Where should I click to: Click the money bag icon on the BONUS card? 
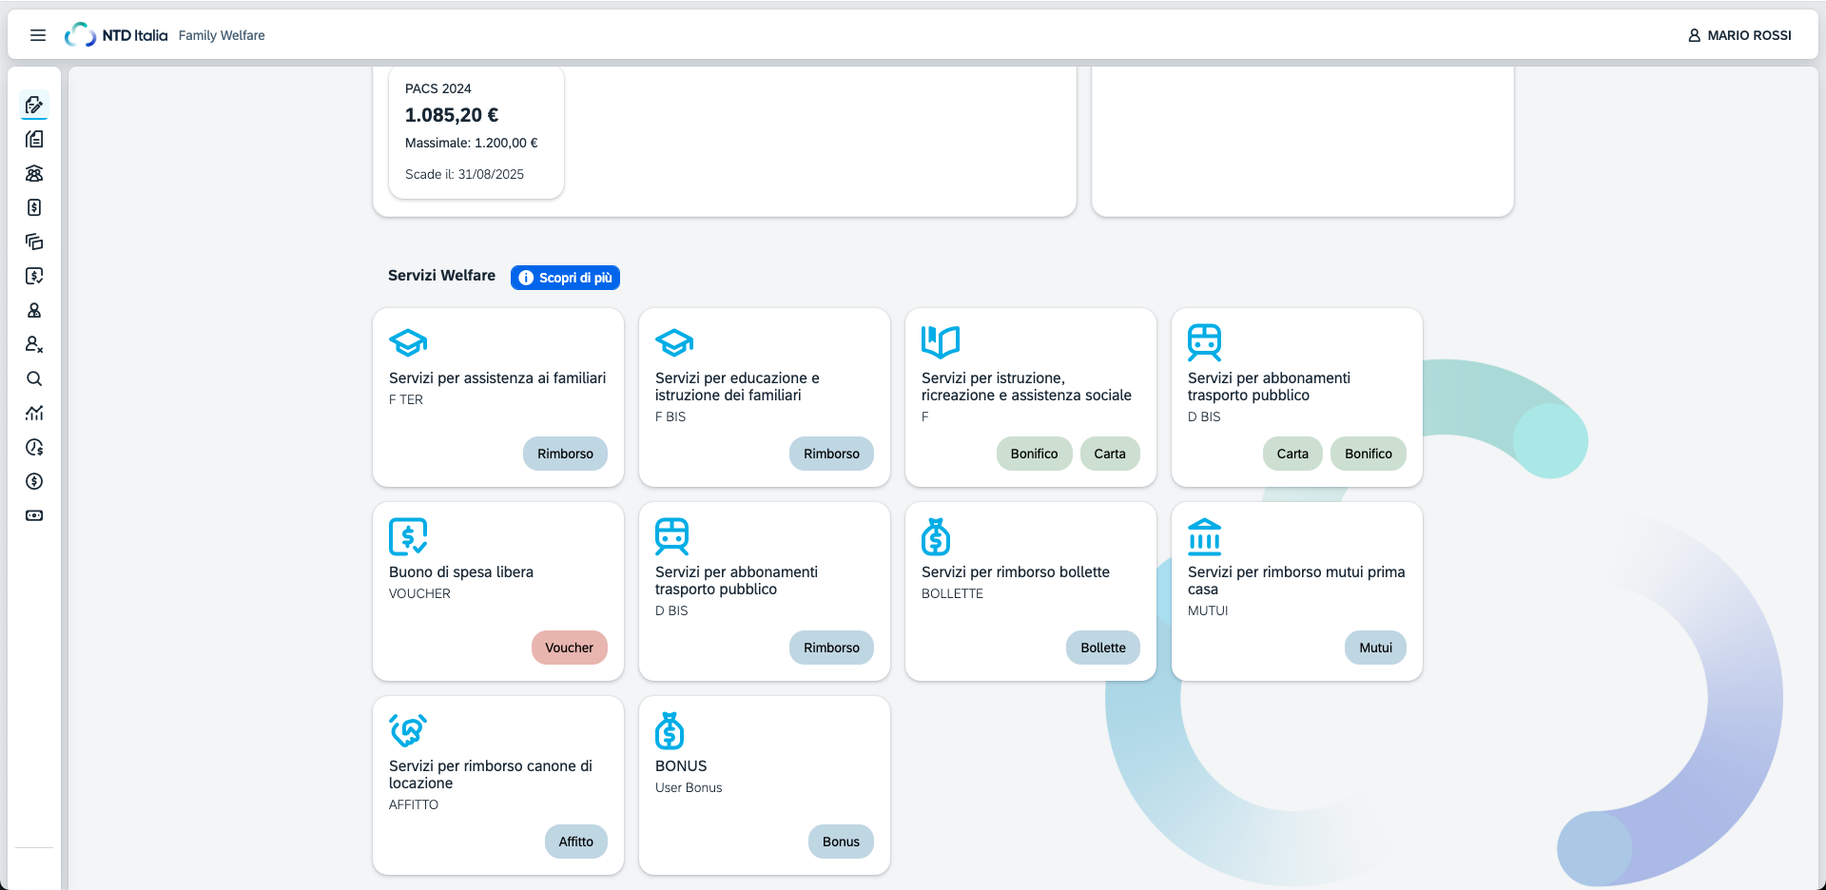point(670,730)
